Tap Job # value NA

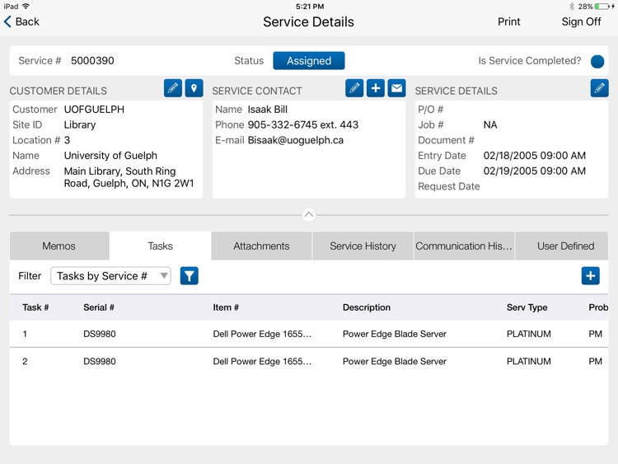[490, 125]
